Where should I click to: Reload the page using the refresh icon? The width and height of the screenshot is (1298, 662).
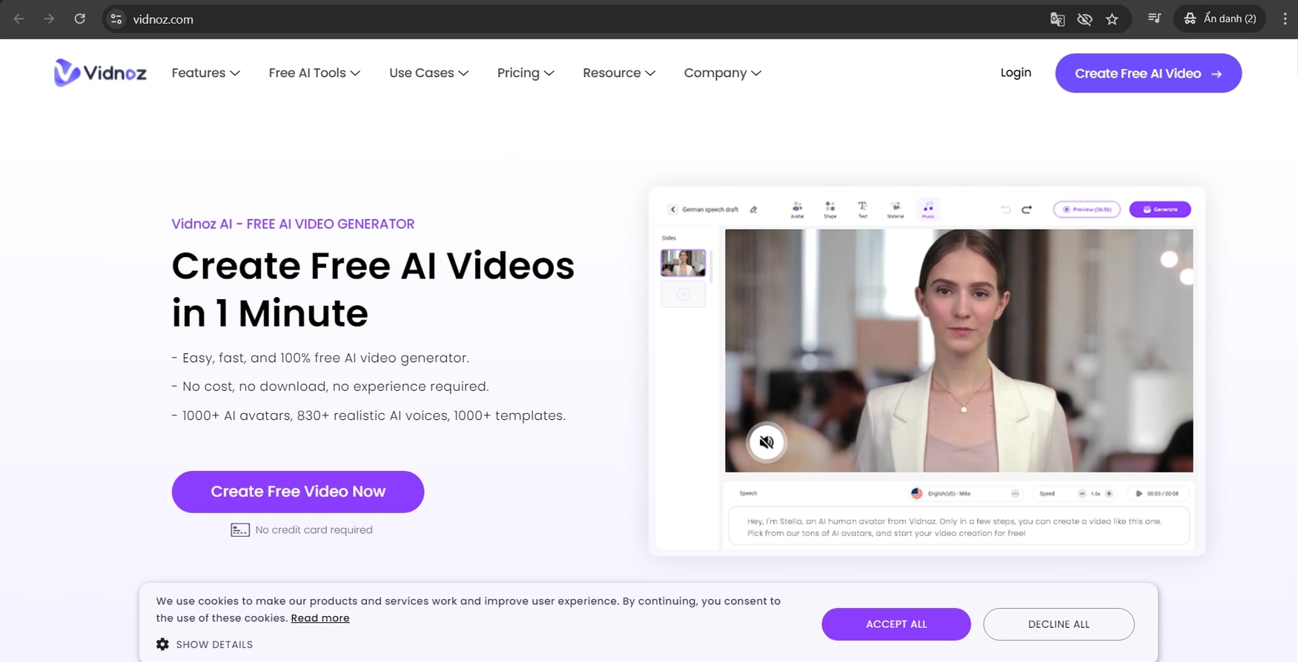(79, 19)
